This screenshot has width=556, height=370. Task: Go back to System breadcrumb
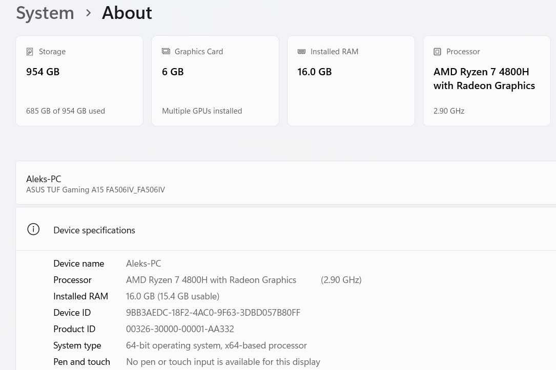point(45,13)
